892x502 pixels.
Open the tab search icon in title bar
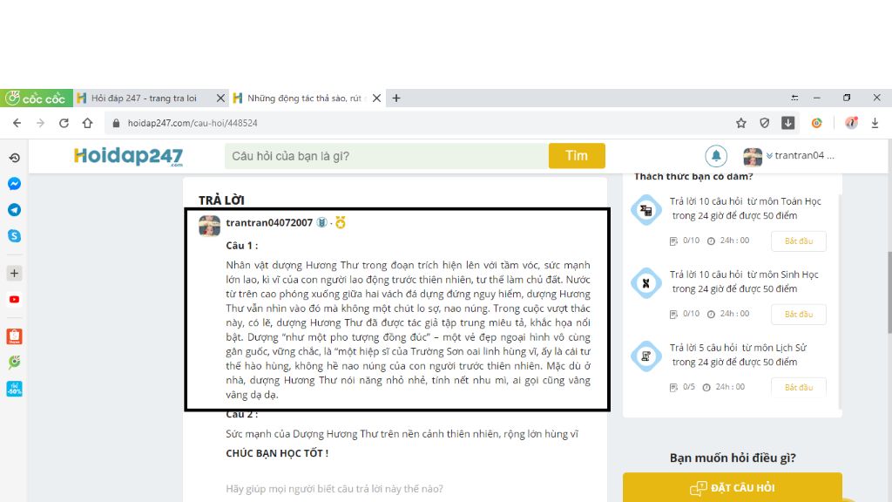tap(794, 98)
